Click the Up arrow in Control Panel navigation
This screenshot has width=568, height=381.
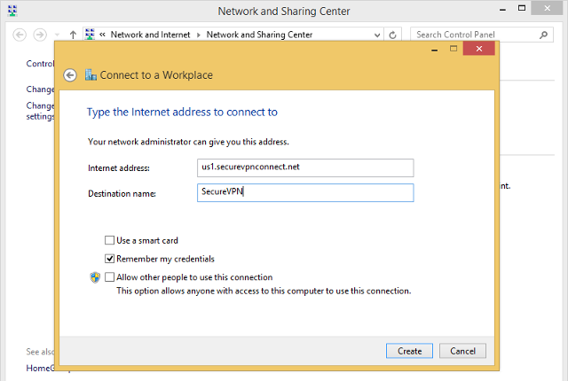(x=73, y=35)
